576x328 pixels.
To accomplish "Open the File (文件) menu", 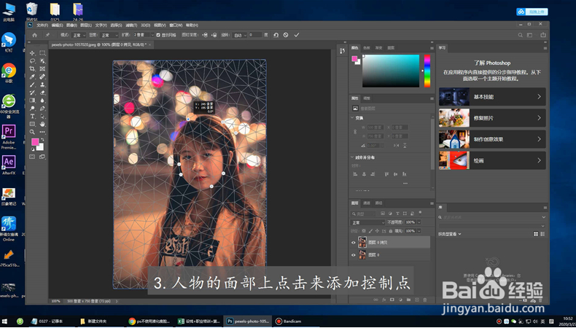I will click(x=42, y=25).
